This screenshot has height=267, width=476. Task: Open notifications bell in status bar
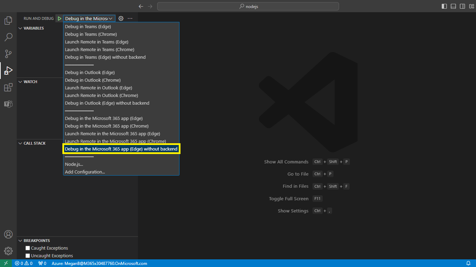pyautogui.click(x=468, y=263)
